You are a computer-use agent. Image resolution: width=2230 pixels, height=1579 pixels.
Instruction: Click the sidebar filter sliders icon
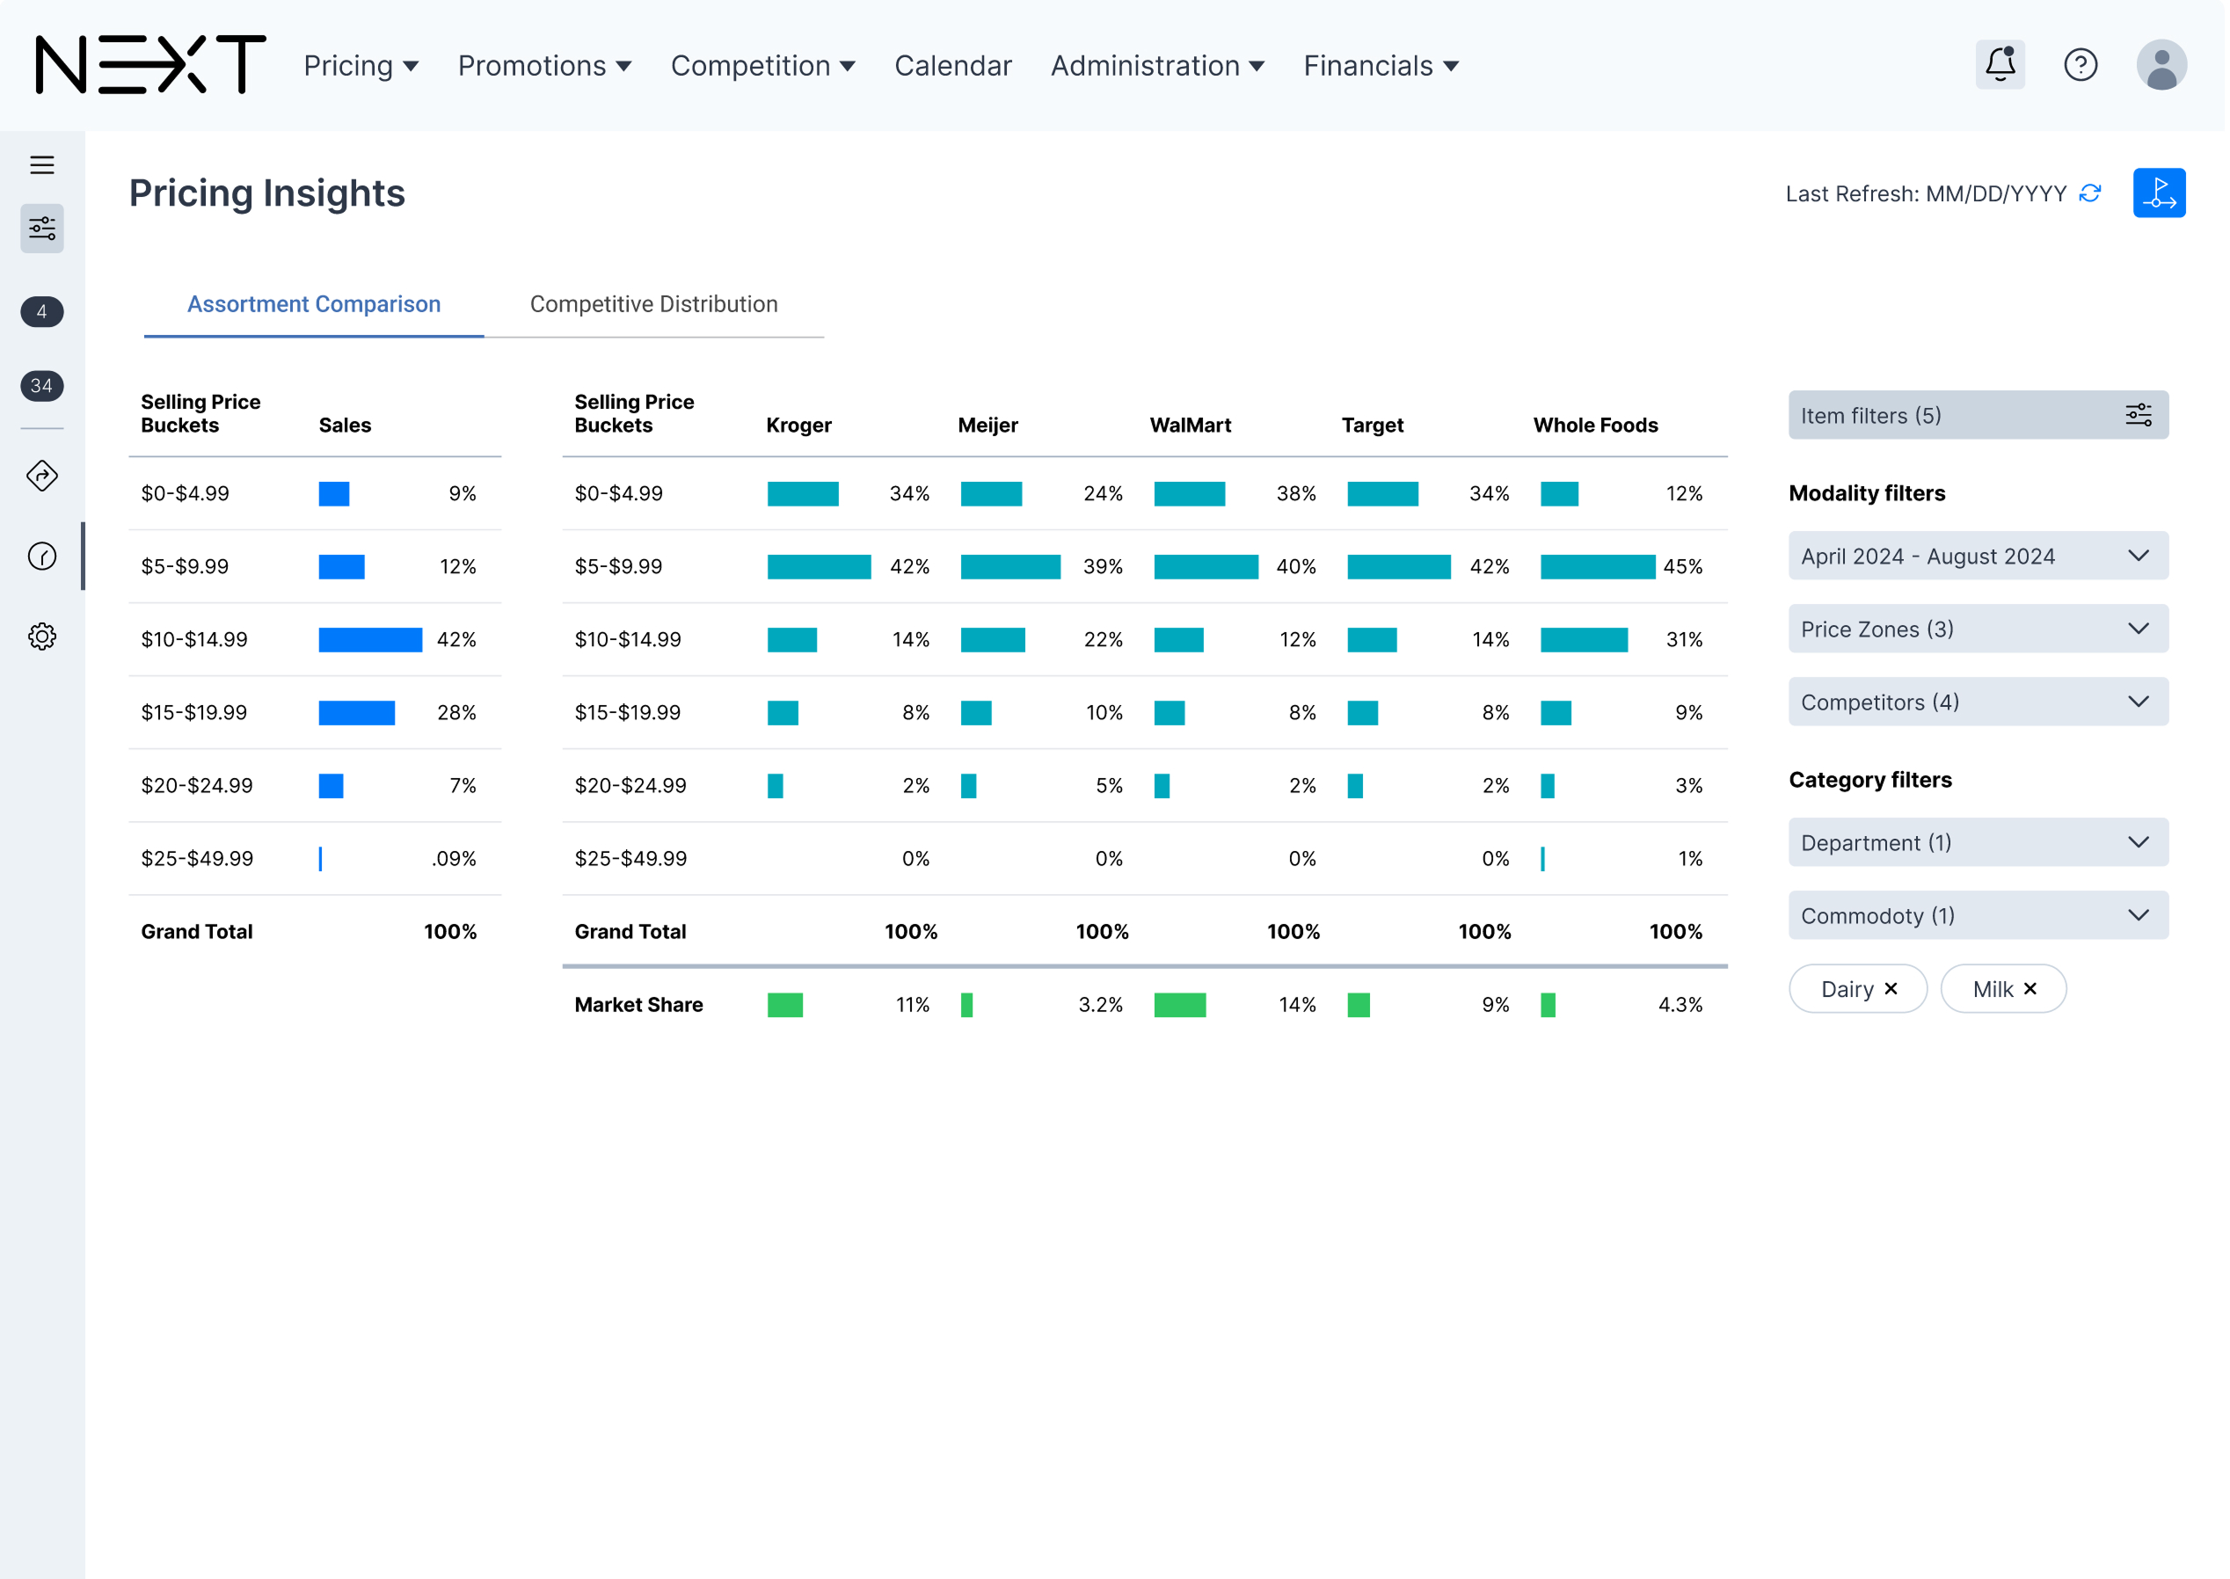click(x=42, y=229)
